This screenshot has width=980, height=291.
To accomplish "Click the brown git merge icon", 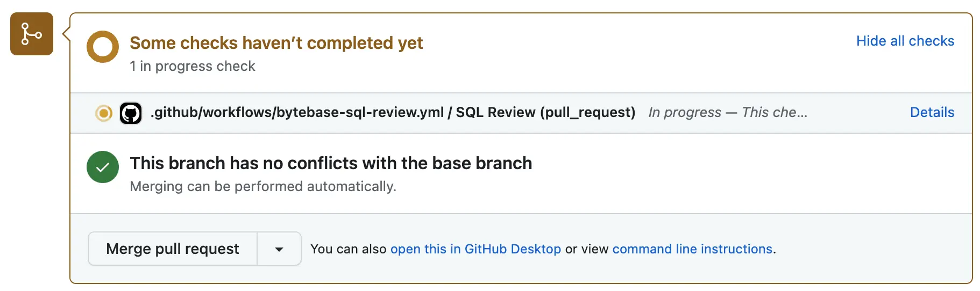I will [x=31, y=34].
